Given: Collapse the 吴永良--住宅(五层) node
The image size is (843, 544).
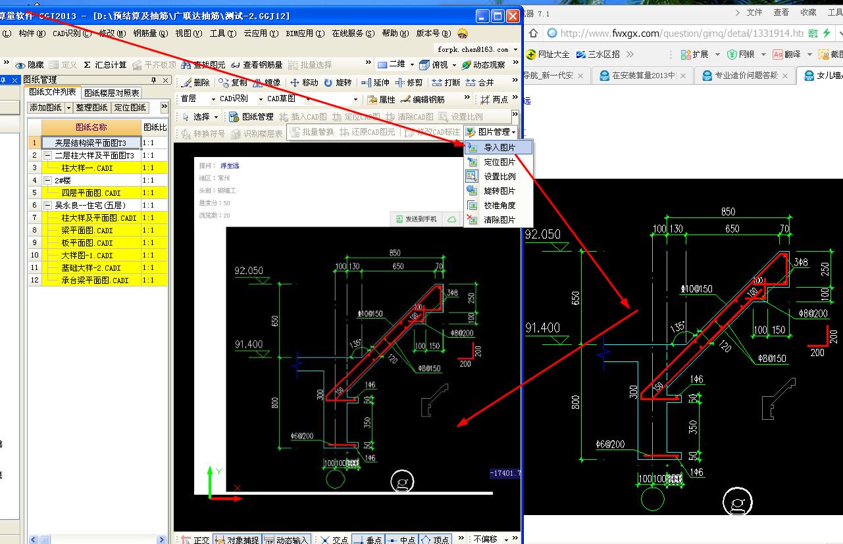Looking at the screenshot, I should [x=48, y=206].
